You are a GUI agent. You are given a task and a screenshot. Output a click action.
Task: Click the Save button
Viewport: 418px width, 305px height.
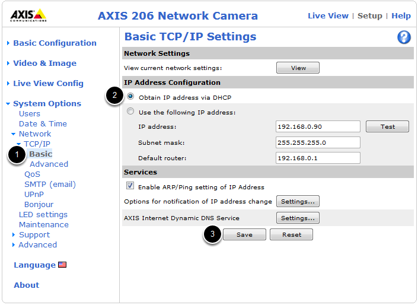[244, 234]
